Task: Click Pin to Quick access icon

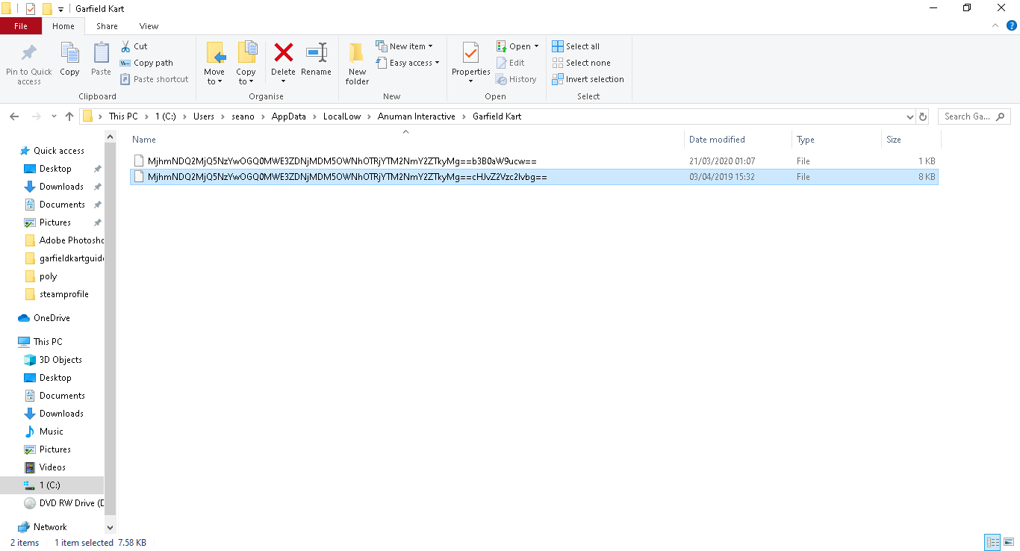Action: tap(29, 53)
